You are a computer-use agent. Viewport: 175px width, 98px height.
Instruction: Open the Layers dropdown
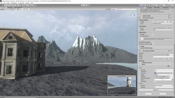coord(162,5)
